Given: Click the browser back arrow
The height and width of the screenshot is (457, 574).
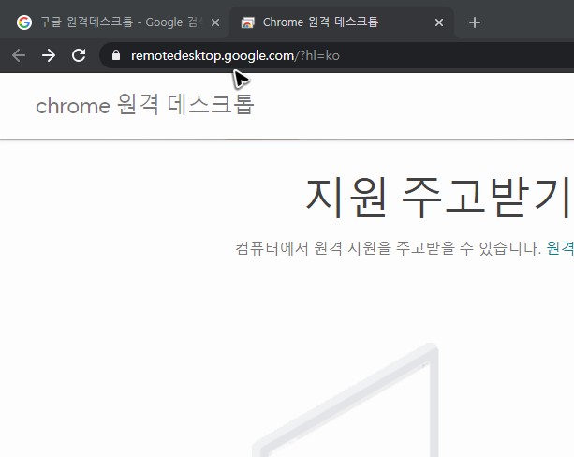Looking at the screenshot, I should [19, 55].
